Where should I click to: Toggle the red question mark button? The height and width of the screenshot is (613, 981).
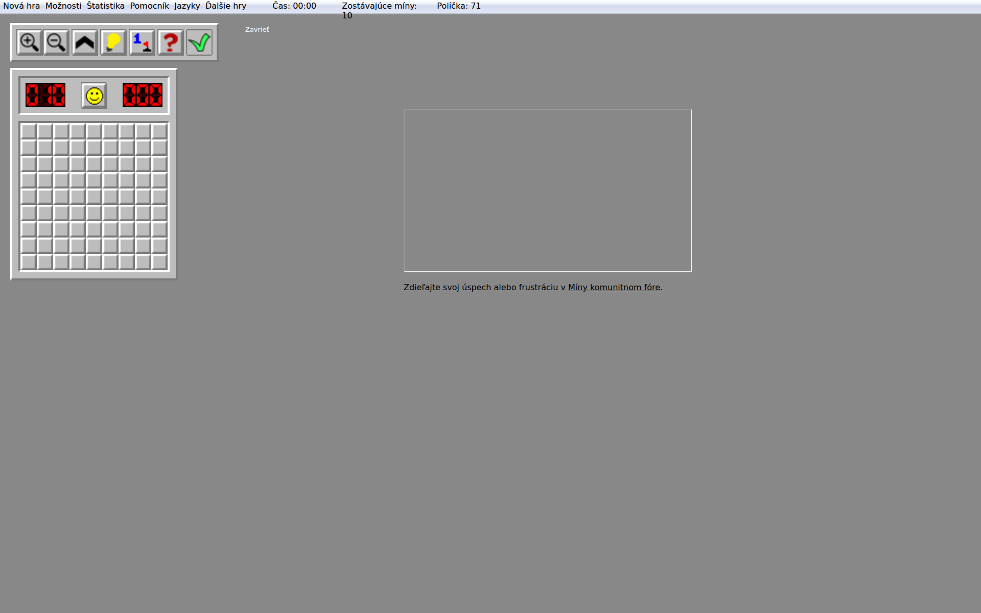point(171,42)
